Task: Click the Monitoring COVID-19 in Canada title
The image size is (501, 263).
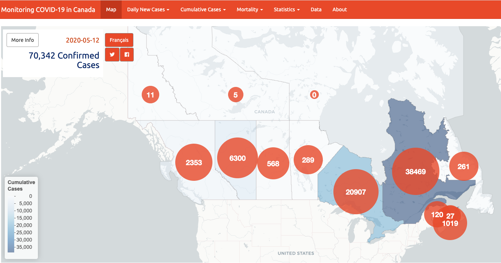Action: pos(48,9)
